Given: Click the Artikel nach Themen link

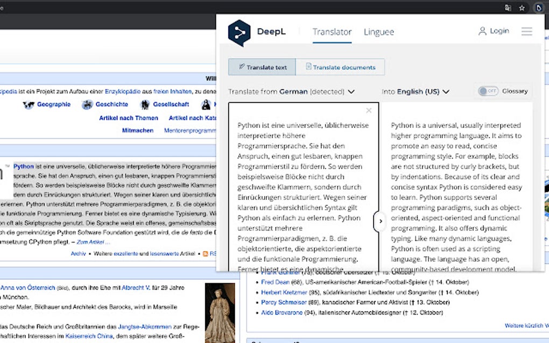Looking at the screenshot, I should click(129, 118).
